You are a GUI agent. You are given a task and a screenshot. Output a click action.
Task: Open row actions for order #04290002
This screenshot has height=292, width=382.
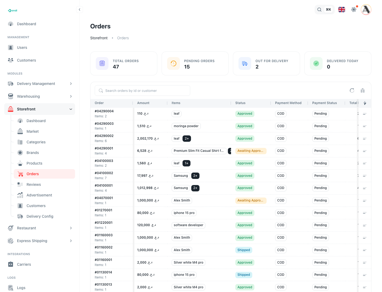pos(365,139)
